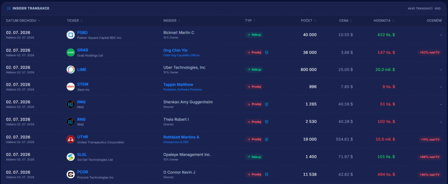Viewport: 448px width, 184px height.
Task: Click the +88% nad FV valuation badge
Action: pyautogui.click(x=430, y=157)
